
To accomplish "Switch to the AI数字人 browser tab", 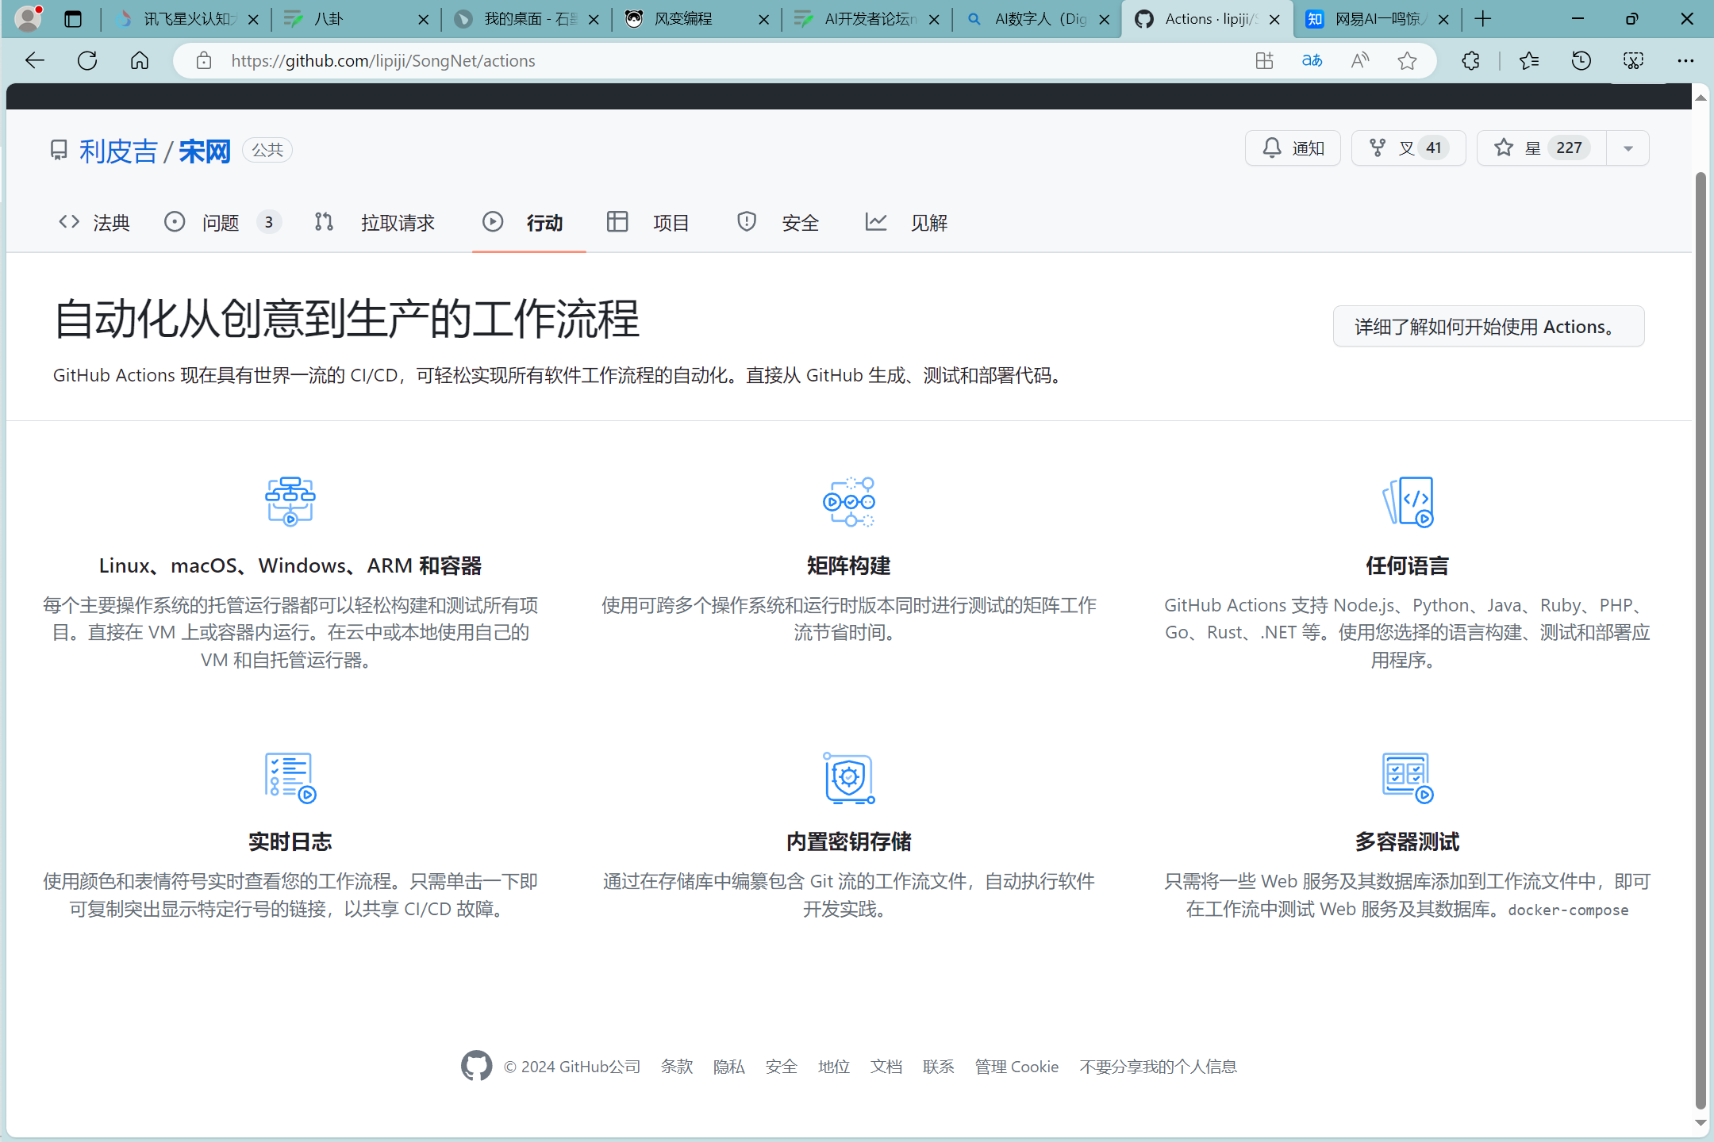I will [1038, 19].
